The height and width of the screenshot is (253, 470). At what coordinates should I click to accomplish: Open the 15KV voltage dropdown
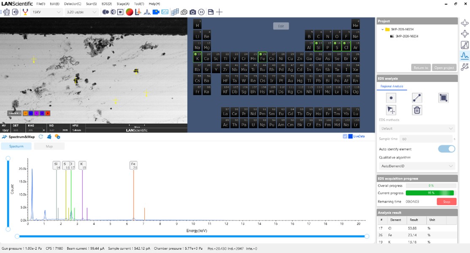click(x=46, y=12)
